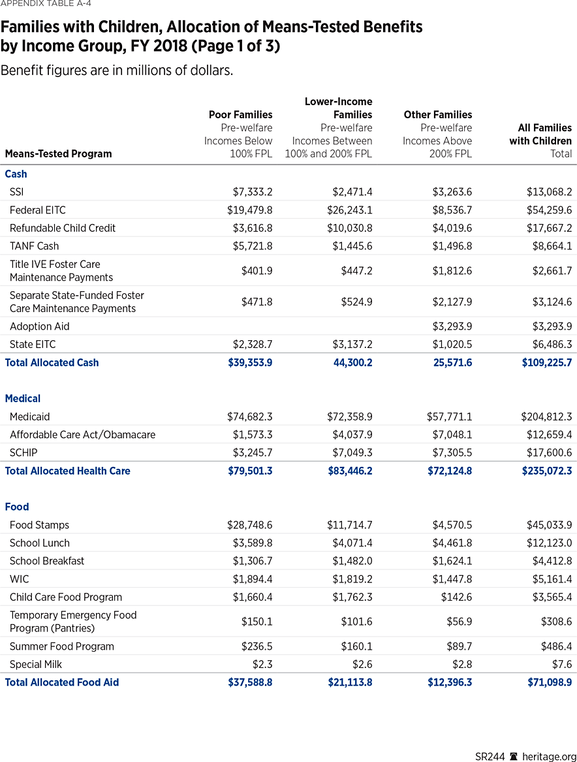The width and height of the screenshot is (577, 762).
Task: Click the Cash section heading
Action: pyautogui.click(x=16, y=174)
